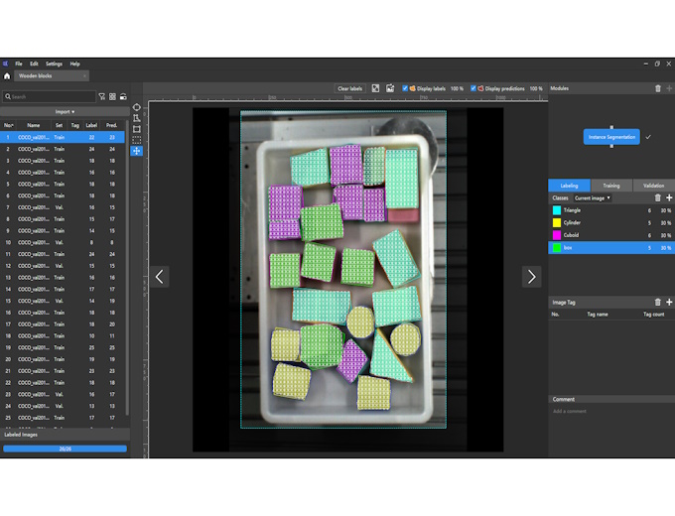Open the Edit menu
The width and height of the screenshot is (675, 516).
(34, 64)
